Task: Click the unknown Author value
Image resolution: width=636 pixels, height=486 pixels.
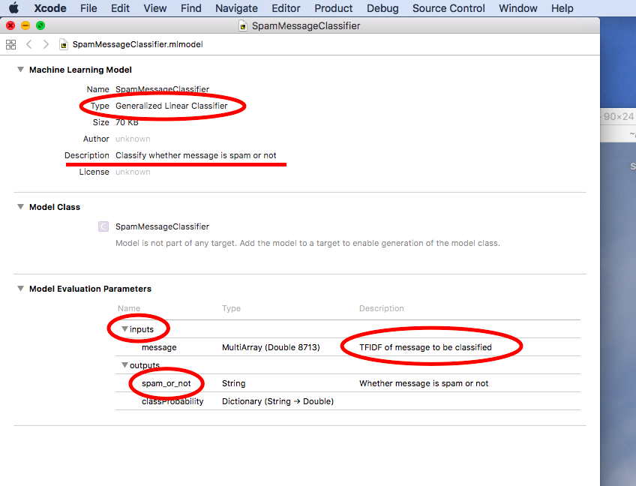Action: tap(133, 139)
